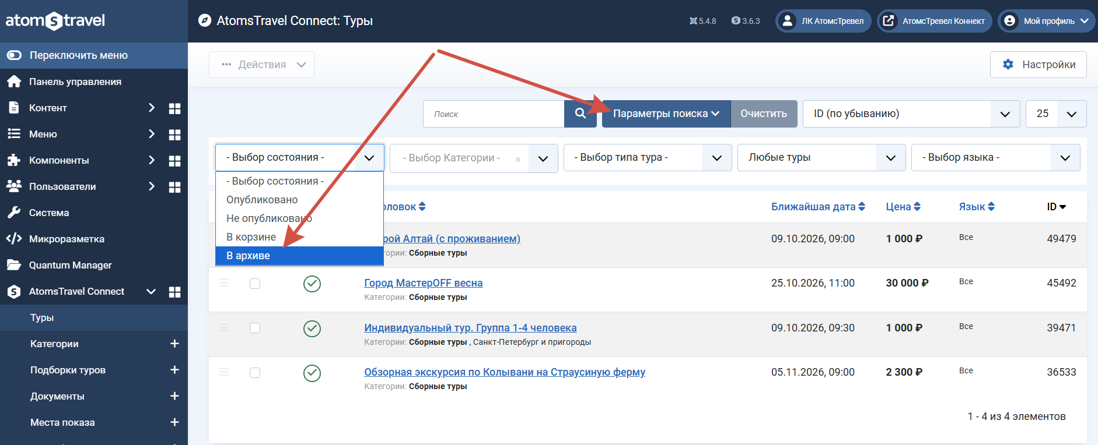Add new Места показа with plus
The width and height of the screenshot is (1098, 445).
tap(174, 422)
